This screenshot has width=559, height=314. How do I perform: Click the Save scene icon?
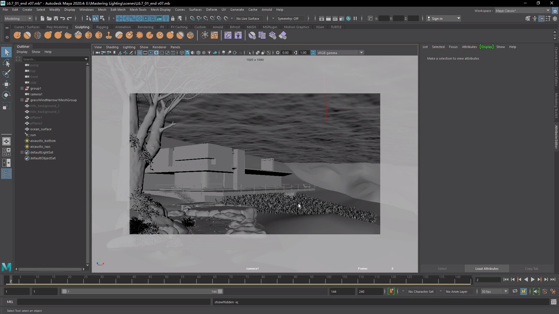click(x=56, y=18)
